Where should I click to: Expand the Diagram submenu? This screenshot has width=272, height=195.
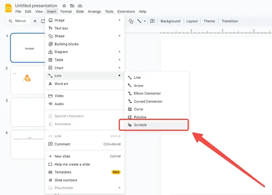click(x=84, y=52)
